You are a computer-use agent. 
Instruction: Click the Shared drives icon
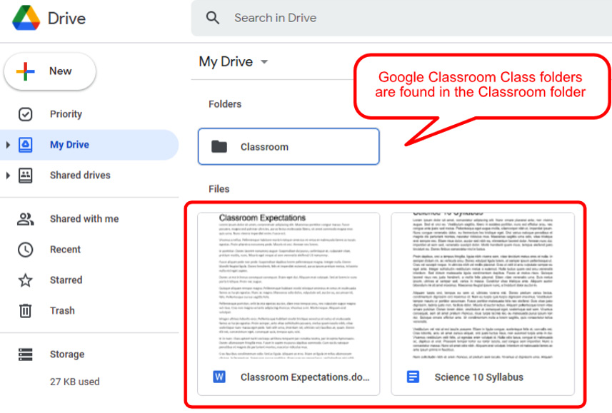pos(26,175)
